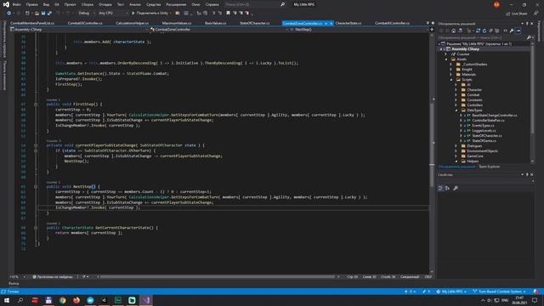544x306 pixels.
Task: Open the Справка menu
Action: click(x=212, y=4)
